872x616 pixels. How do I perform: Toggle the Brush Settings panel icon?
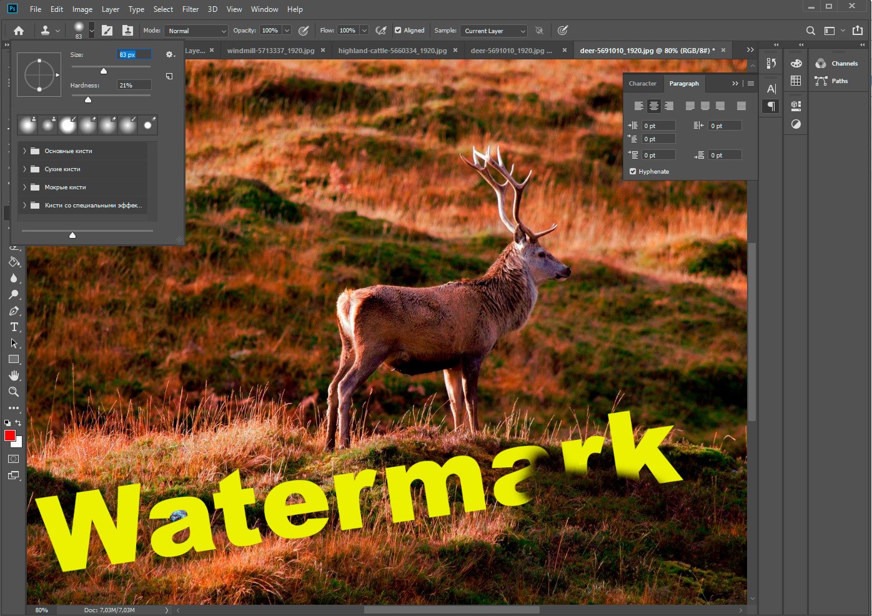pos(107,31)
